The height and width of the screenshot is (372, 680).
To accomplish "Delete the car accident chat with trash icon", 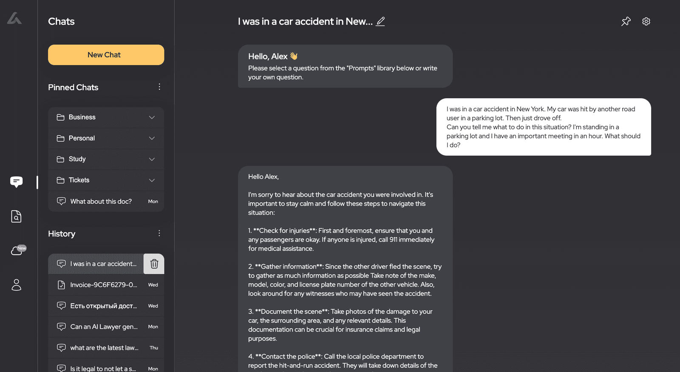I will (154, 264).
